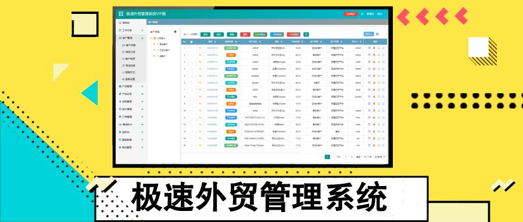This screenshot has width=523, height=222.
Task: Click the red action icon in row 5
Action: 374,76
